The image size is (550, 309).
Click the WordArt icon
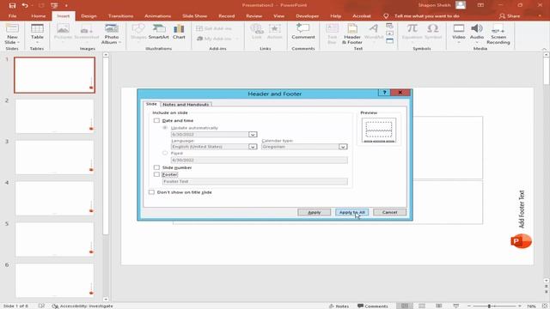[374, 33]
